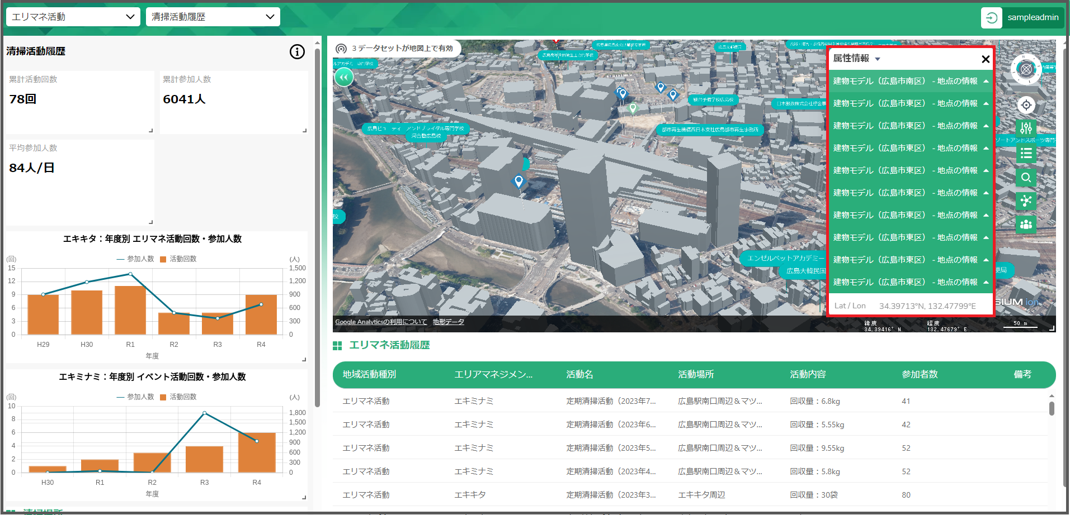Open map settings sliders icon

pos(1026,128)
